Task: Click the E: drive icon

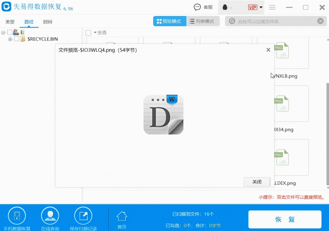Action: [x=16, y=32]
